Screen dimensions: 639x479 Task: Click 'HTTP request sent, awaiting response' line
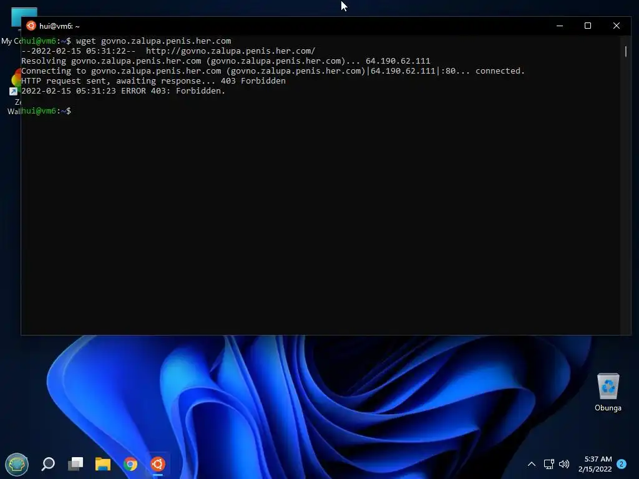154,80
